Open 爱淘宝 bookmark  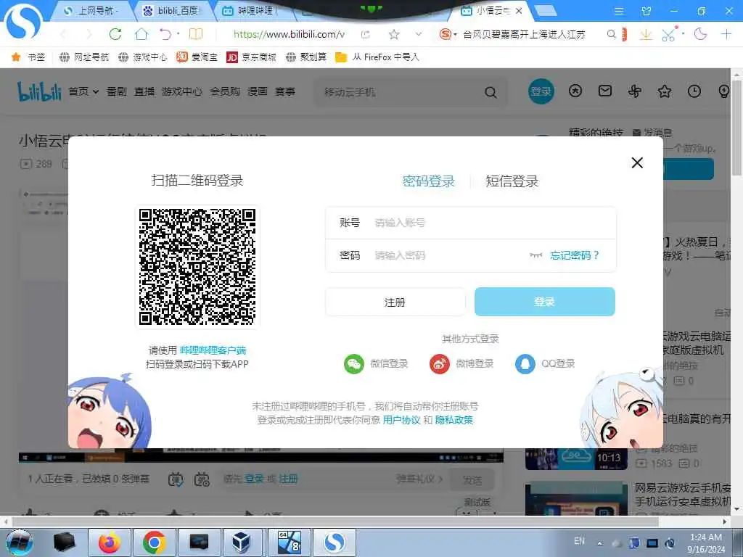pyautogui.click(x=197, y=57)
